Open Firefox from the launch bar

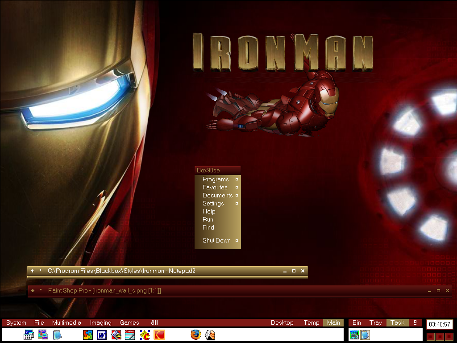point(196,335)
